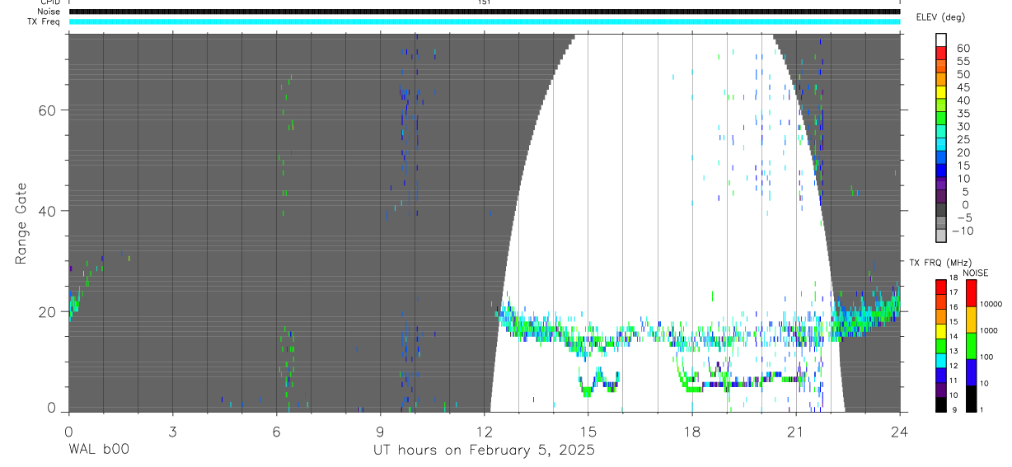1012x467 pixels.
Task: Click the 'ELEV (deg)' legend title
Action: coord(940,16)
